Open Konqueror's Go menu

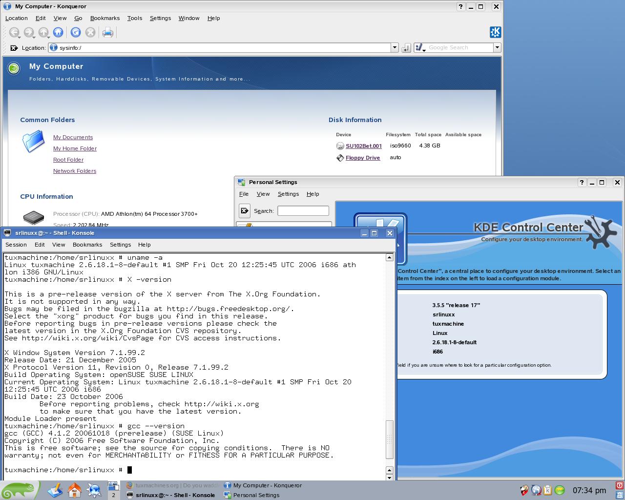point(78,18)
